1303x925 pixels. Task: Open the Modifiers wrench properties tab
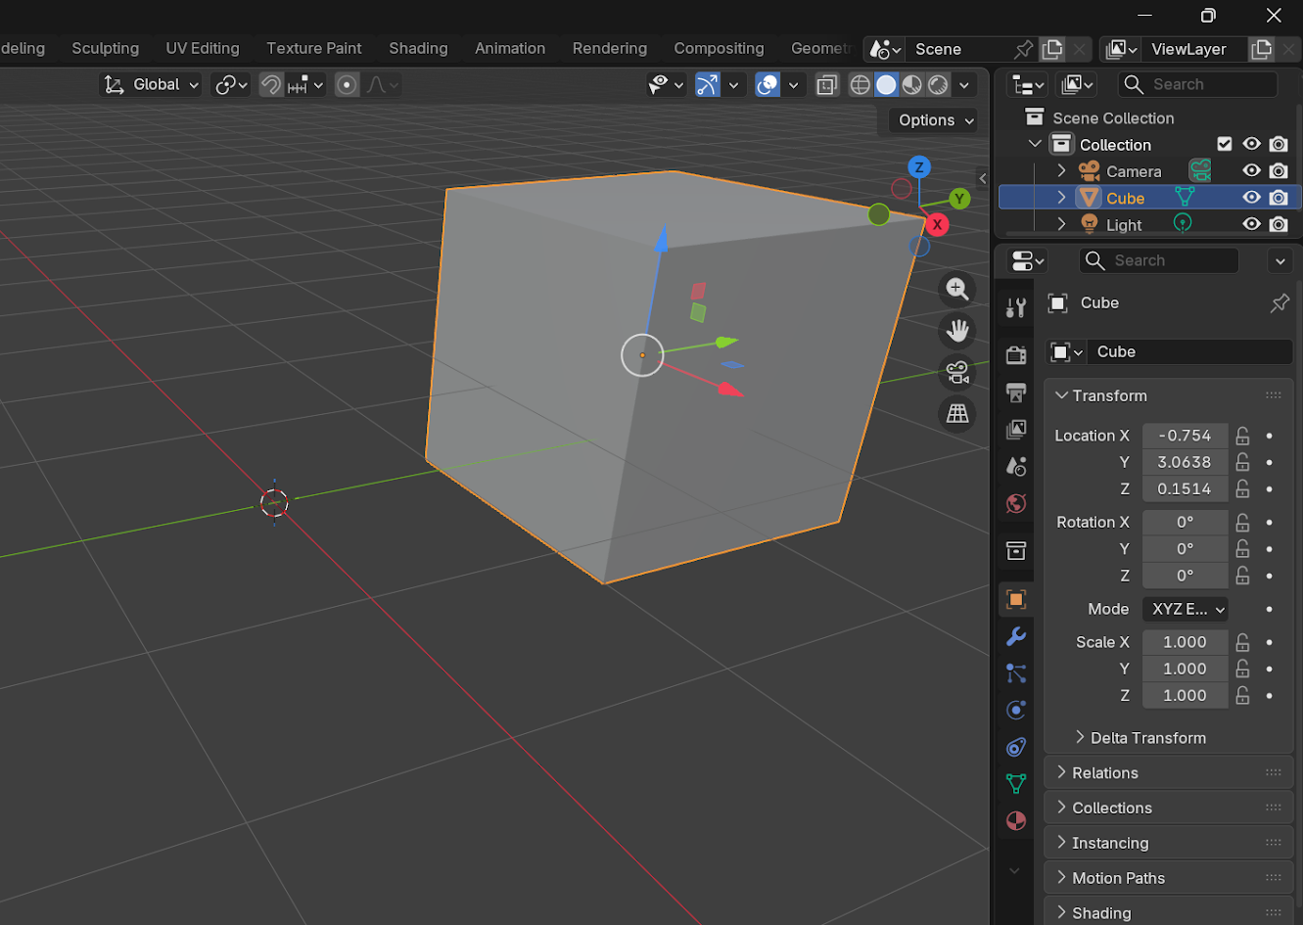point(1016,636)
